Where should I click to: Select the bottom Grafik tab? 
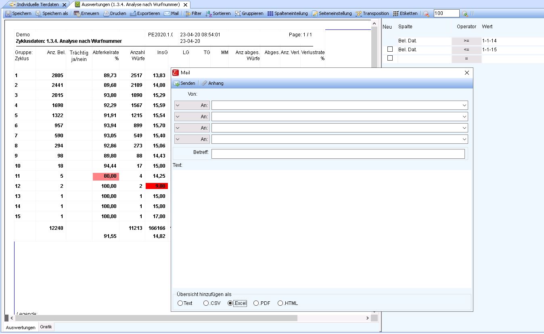tap(46, 327)
